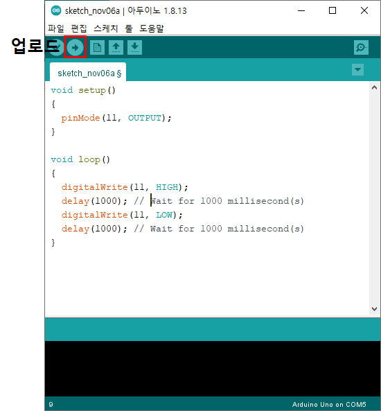Open the 편집 menu

[79, 28]
